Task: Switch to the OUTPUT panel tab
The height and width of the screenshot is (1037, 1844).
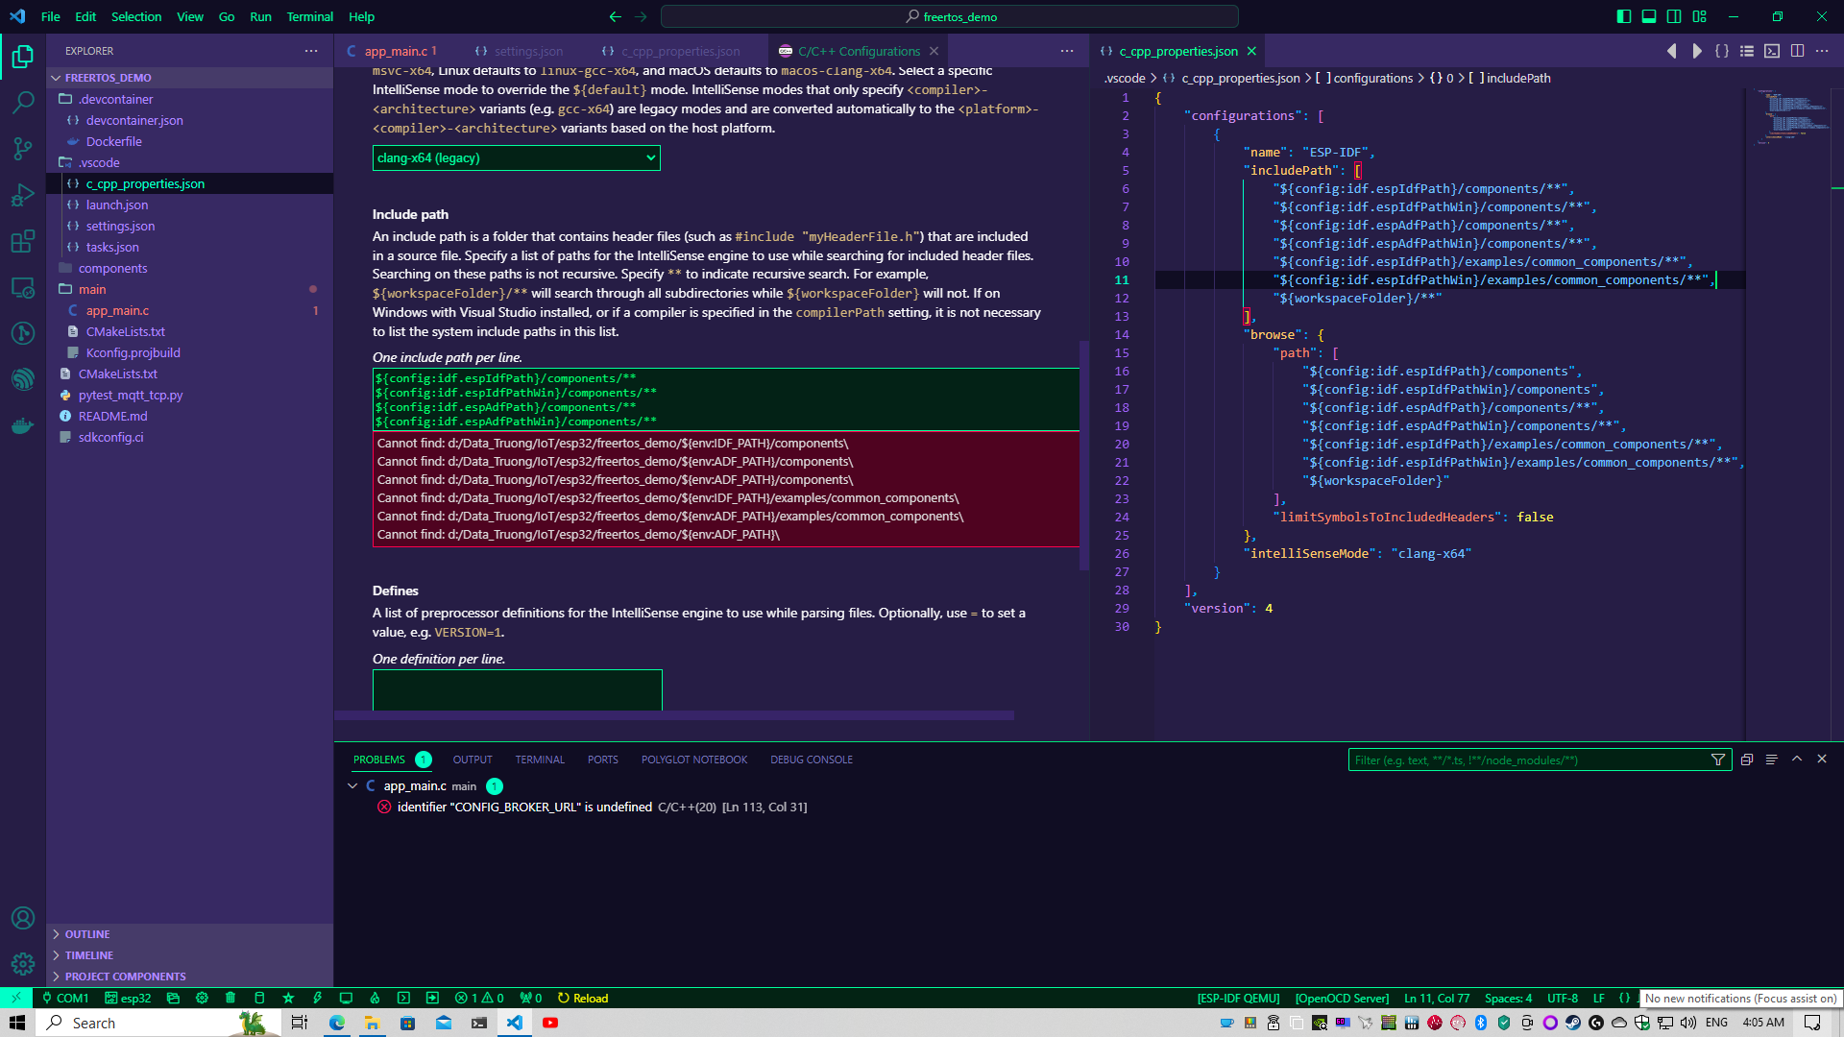Action: click(473, 760)
